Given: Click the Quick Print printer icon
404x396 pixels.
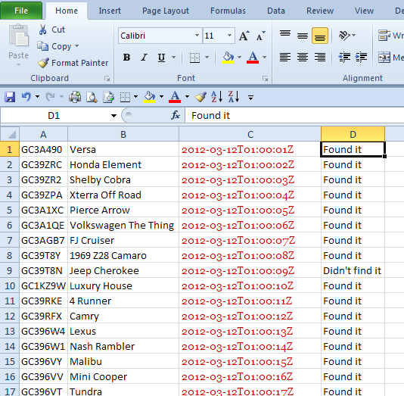Looking at the screenshot, I should pos(75,97).
